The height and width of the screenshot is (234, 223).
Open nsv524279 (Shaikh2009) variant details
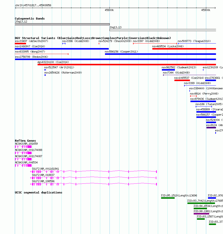pyautogui.click(x=99, y=44)
